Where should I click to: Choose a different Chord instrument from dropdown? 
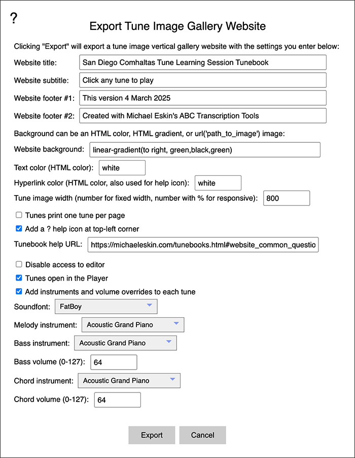pos(129,380)
